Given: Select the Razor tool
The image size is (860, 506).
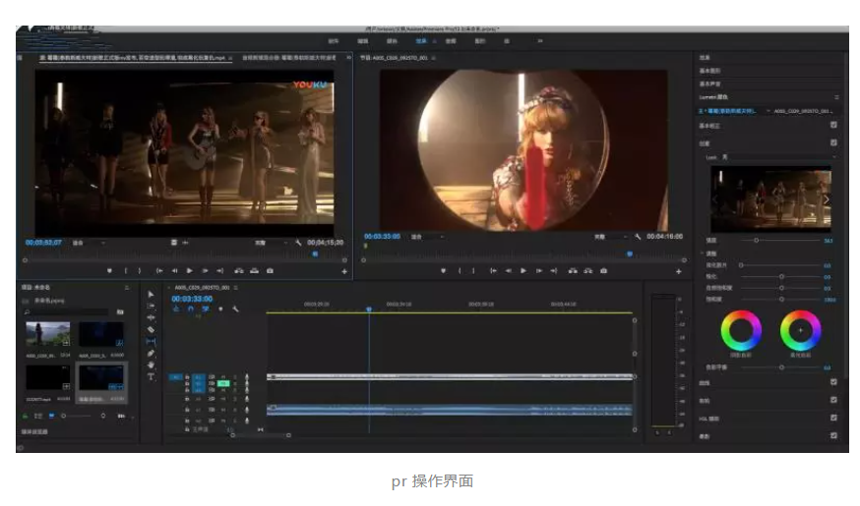Looking at the screenshot, I should (151, 330).
